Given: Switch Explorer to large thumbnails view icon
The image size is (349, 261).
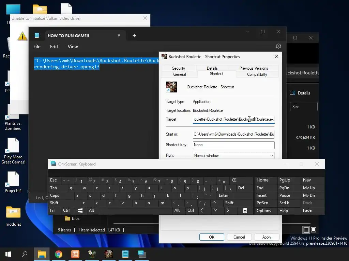Looking at the screenshot, I should (x=314, y=230).
